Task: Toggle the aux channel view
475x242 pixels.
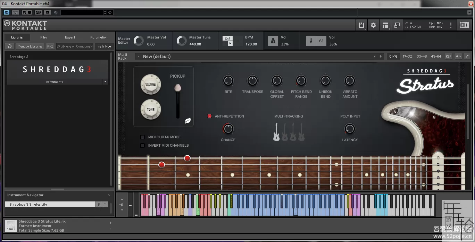Action: click(x=459, y=56)
